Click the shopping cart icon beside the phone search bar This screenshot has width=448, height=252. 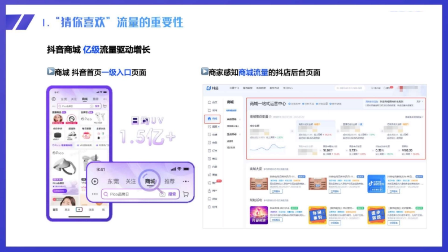point(185,195)
